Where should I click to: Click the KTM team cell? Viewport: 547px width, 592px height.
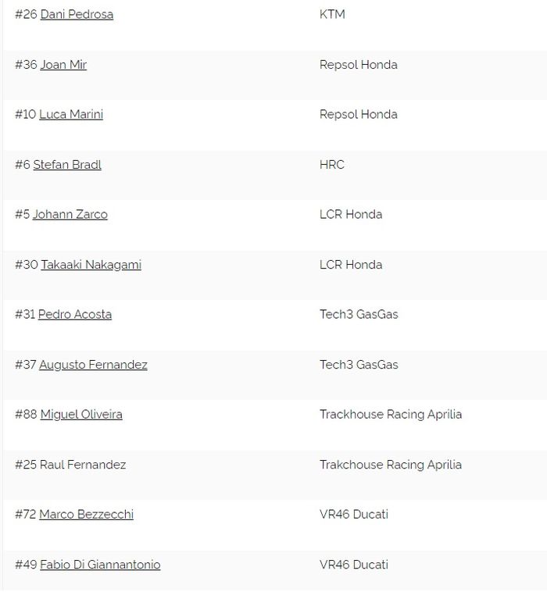tap(332, 14)
